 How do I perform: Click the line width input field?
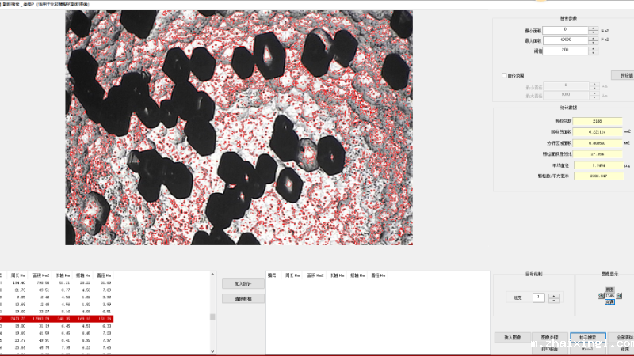point(537,297)
